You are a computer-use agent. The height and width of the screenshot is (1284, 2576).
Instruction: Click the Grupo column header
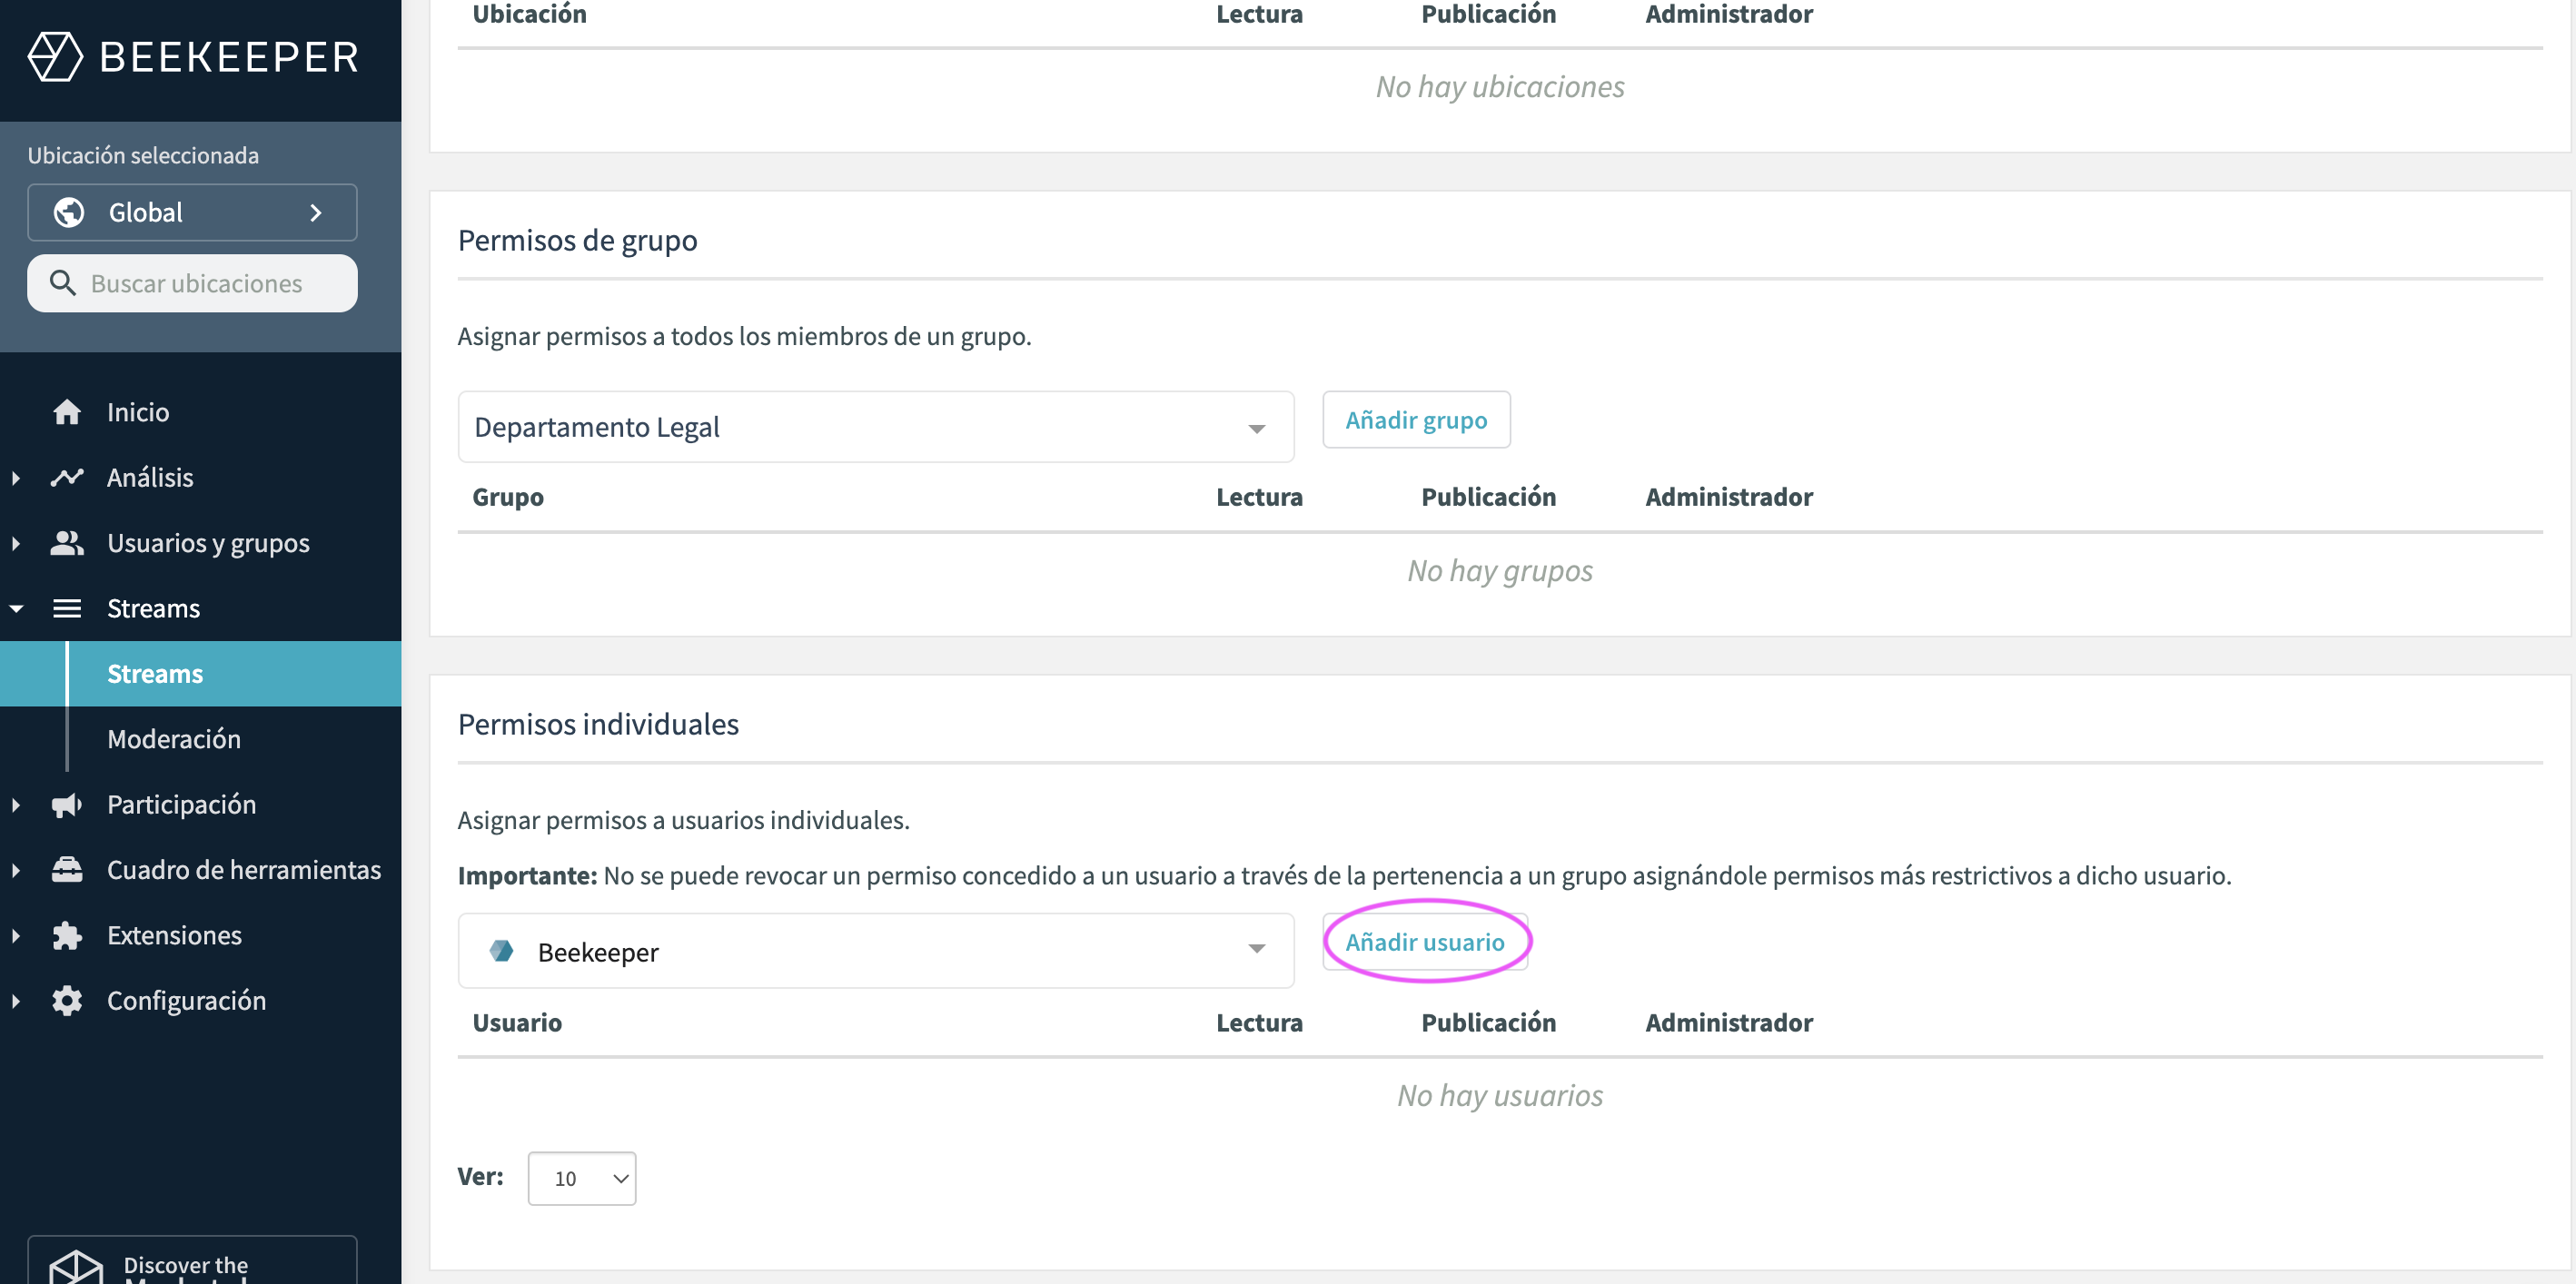click(508, 497)
